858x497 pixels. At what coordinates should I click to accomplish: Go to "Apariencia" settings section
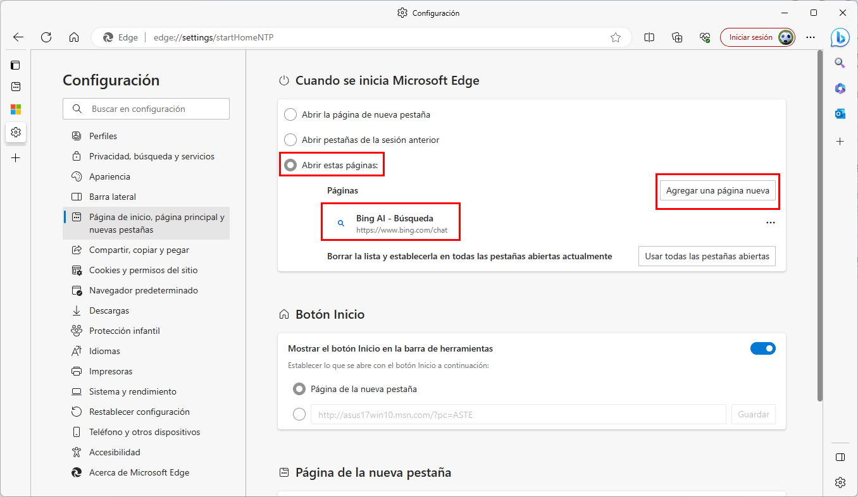109,176
